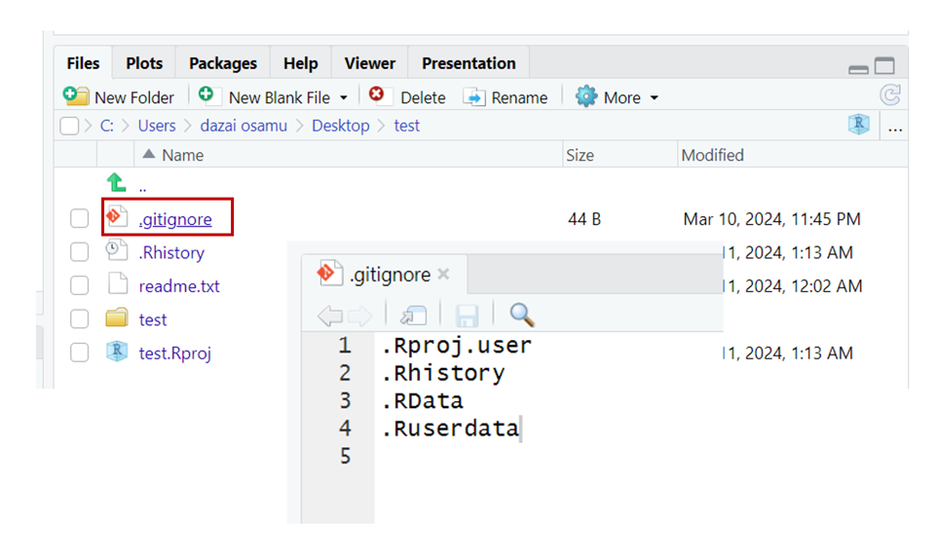Close the .gitignore editor tab
The width and height of the screenshot is (939, 559).
pyautogui.click(x=443, y=275)
